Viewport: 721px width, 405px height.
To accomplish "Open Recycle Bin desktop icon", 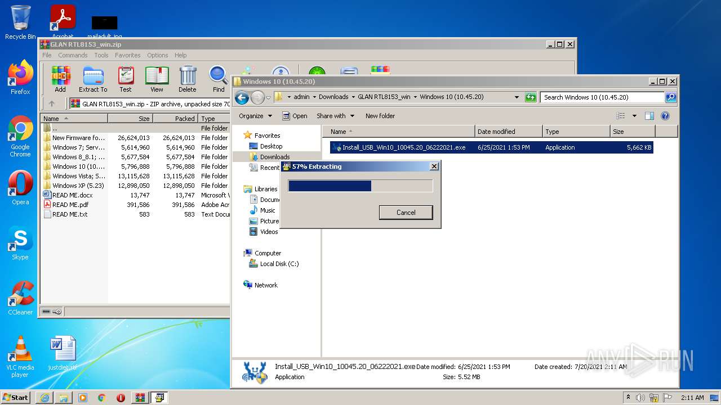I will point(20,22).
